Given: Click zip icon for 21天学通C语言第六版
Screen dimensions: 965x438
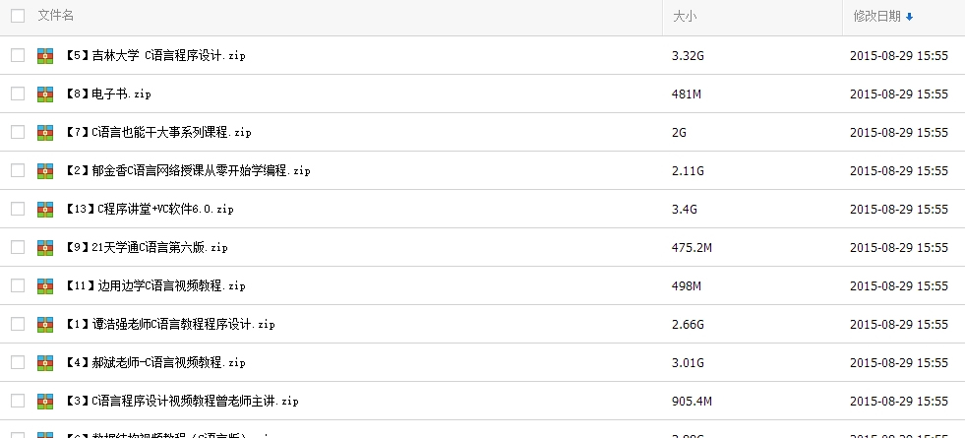Looking at the screenshot, I should [x=45, y=248].
